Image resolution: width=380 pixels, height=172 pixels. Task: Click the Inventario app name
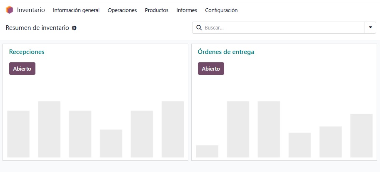click(x=31, y=10)
